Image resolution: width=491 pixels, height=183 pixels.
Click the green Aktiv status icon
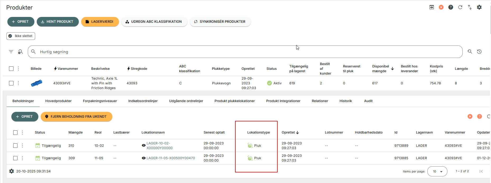[x=269, y=83]
